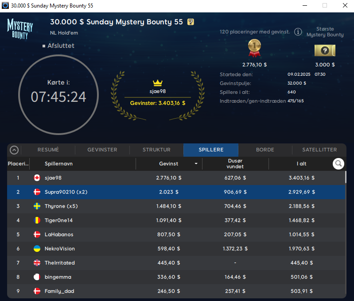Image resolution: width=354 pixels, height=301 pixels.
Task: Click the players list scrollbar thumb
Action: (346, 177)
